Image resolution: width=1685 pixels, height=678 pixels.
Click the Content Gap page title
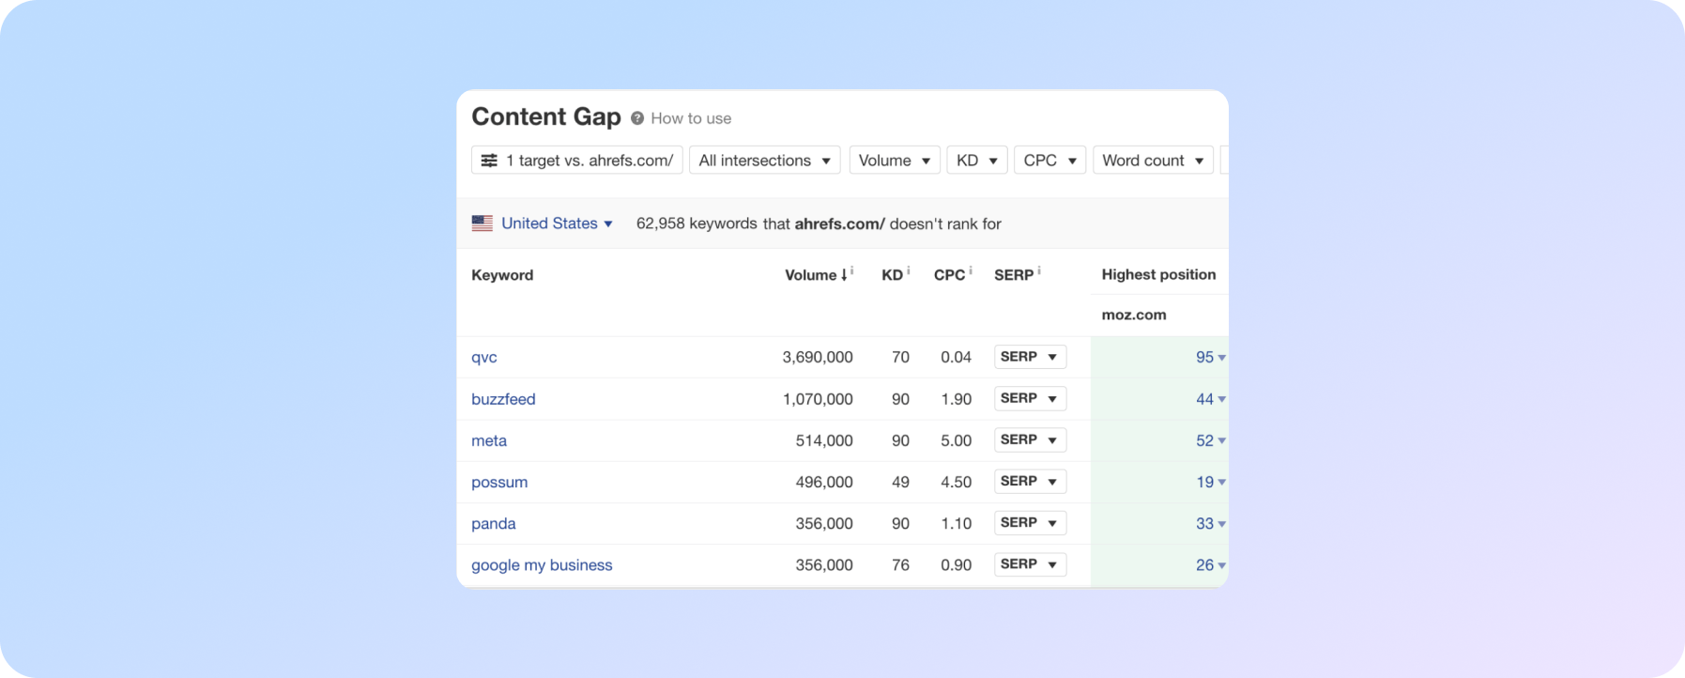coord(546,116)
